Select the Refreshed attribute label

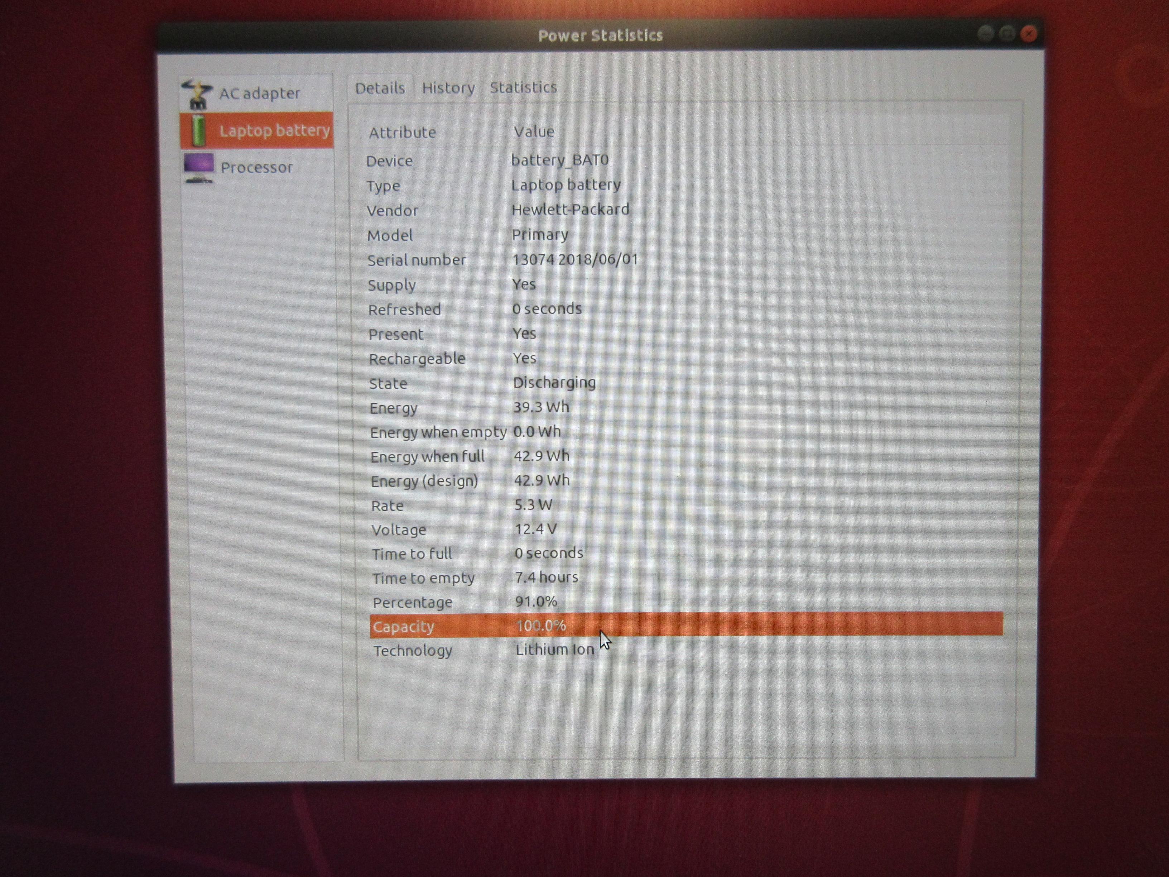point(404,309)
